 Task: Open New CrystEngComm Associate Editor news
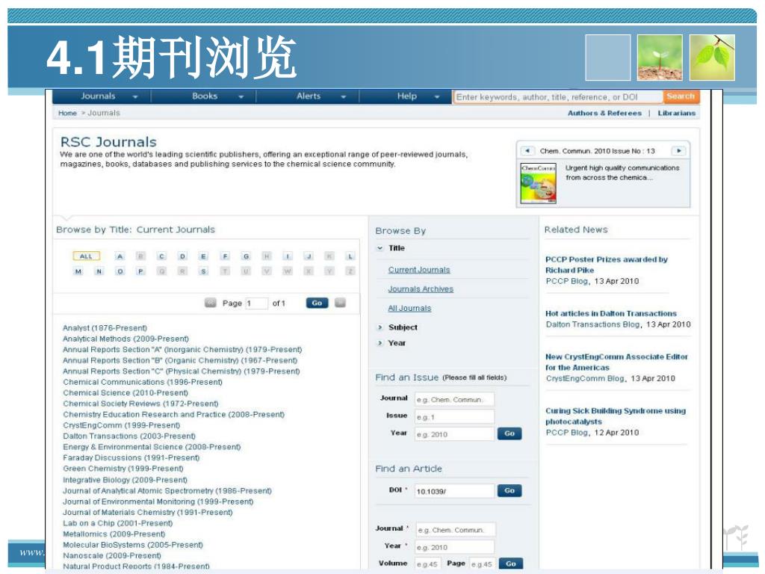pyautogui.click(x=616, y=362)
